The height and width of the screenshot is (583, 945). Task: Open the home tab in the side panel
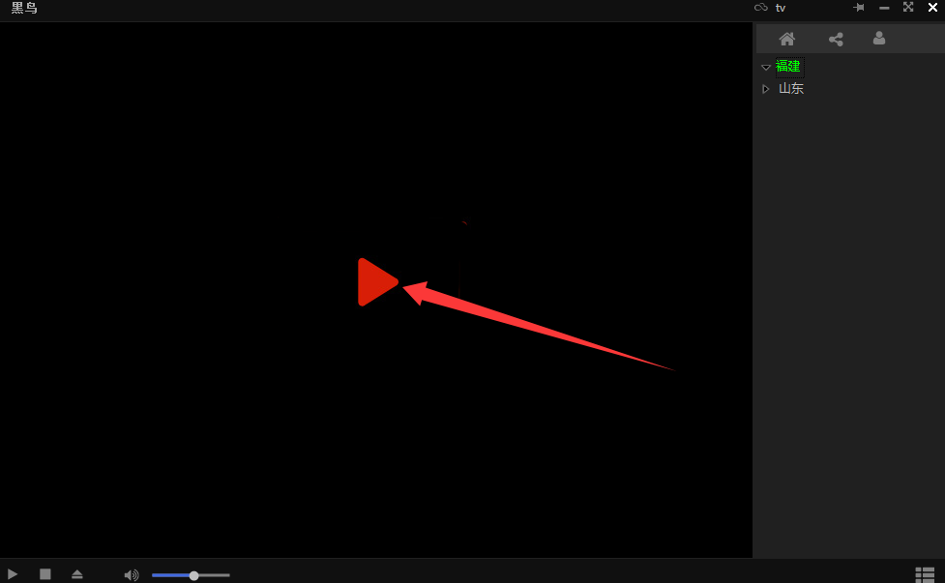point(786,39)
